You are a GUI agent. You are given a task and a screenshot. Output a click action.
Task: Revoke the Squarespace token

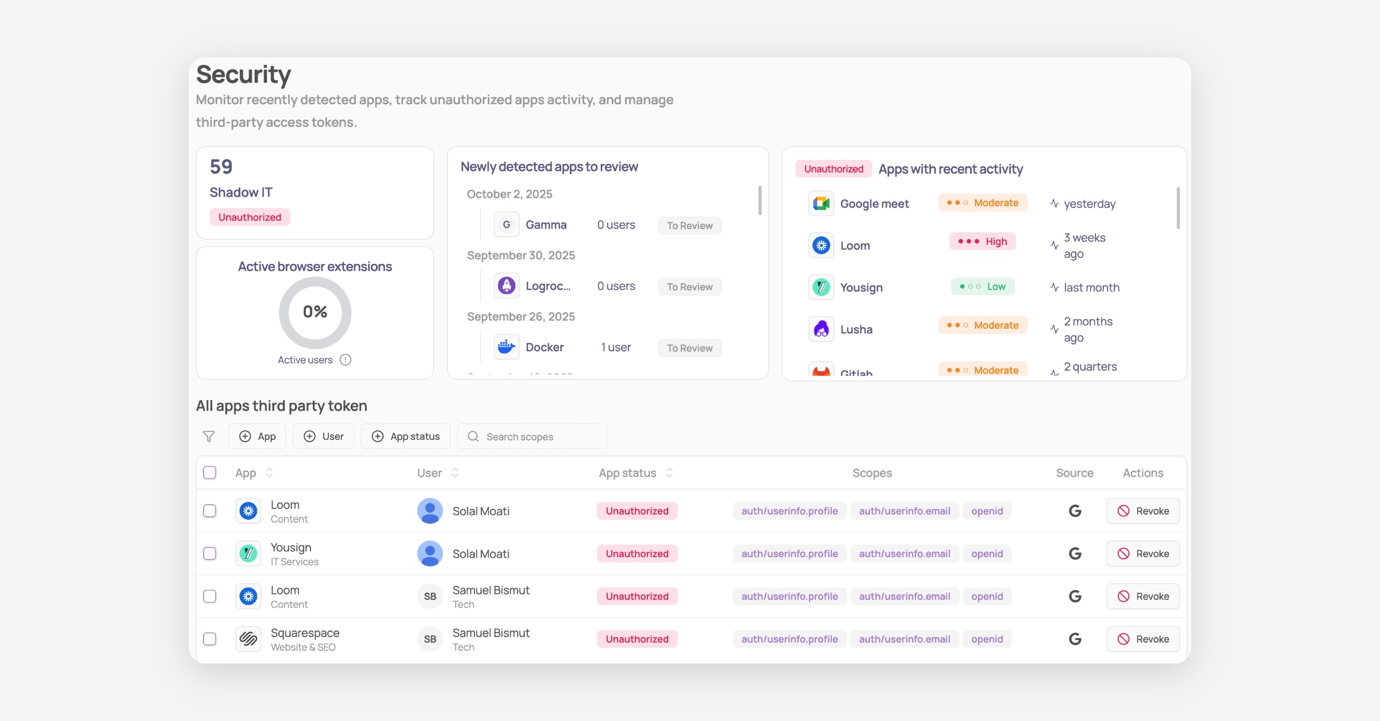[x=1143, y=639]
